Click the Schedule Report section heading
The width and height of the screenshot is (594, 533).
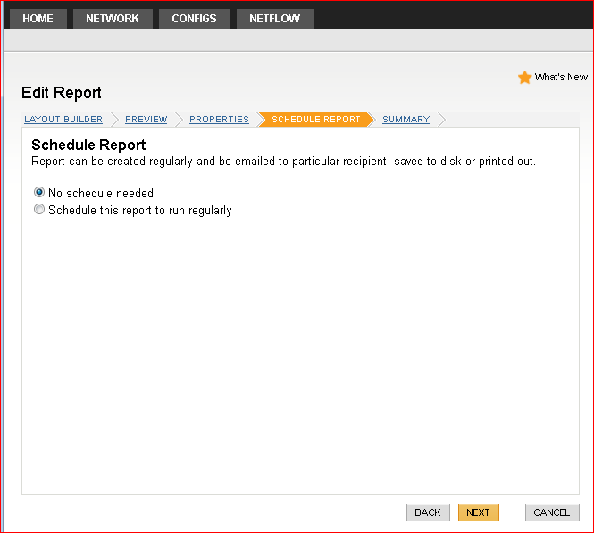88,145
